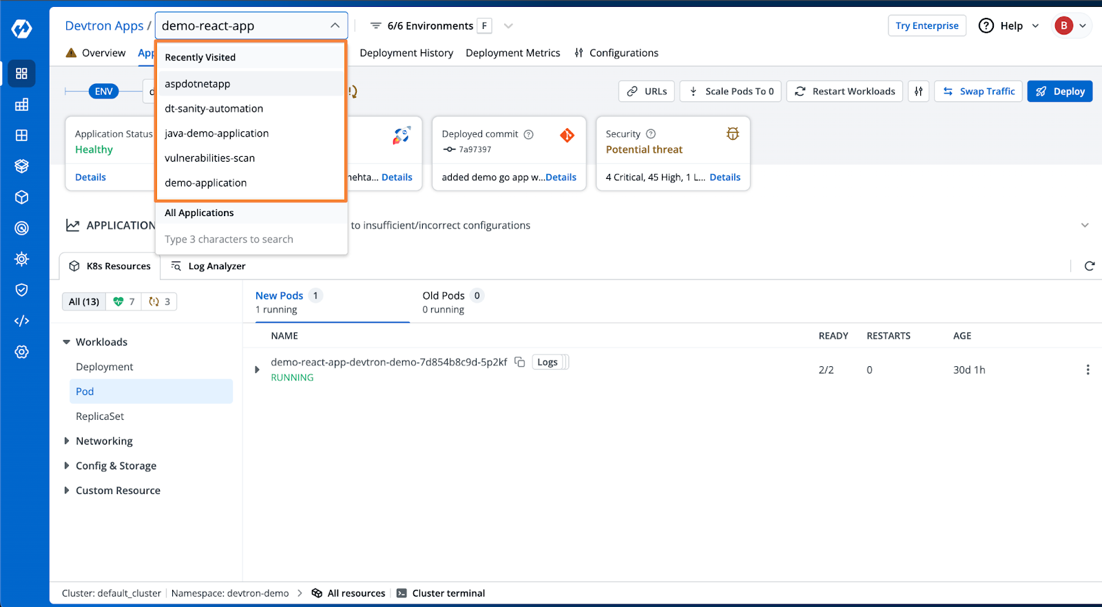This screenshot has height=607, width=1102.
Task: Open the code brackets sidebar icon
Action: (21, 321)
